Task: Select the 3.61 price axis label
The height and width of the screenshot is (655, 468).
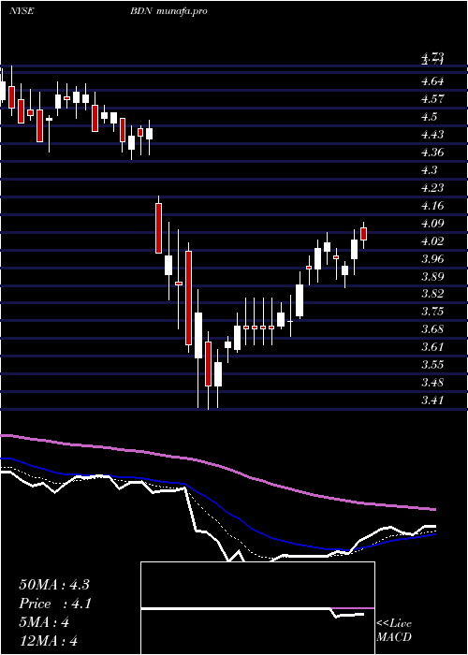Action: pos(432,347)
